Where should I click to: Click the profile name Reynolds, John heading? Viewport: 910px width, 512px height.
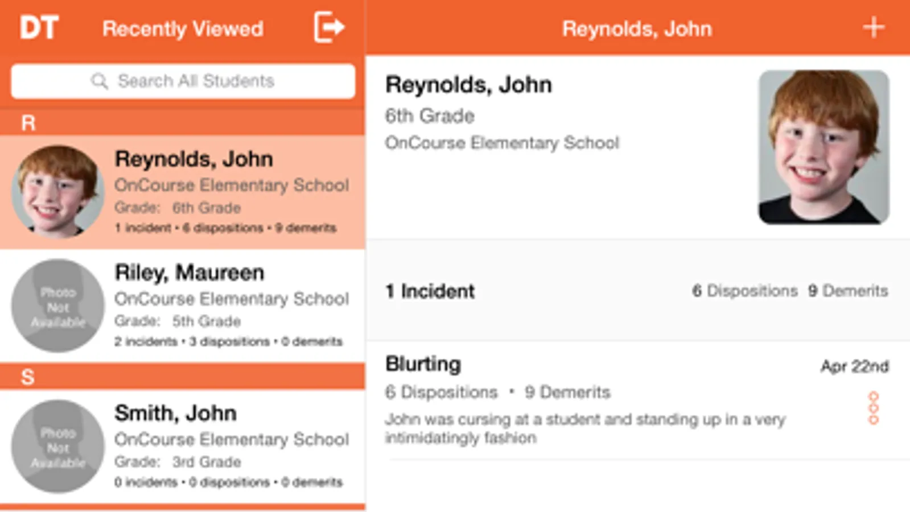[x=468, y=85]
